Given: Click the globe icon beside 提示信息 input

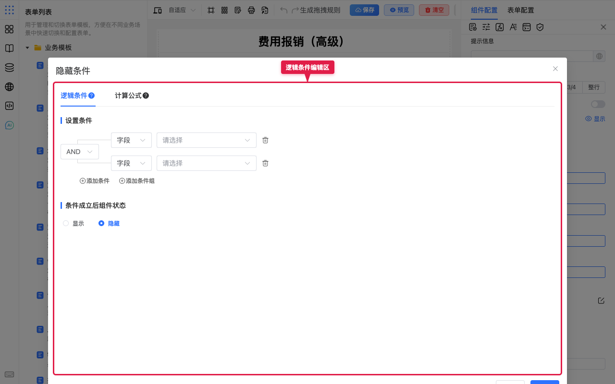Looking at the screenshot, I should [x=599, y=56].
